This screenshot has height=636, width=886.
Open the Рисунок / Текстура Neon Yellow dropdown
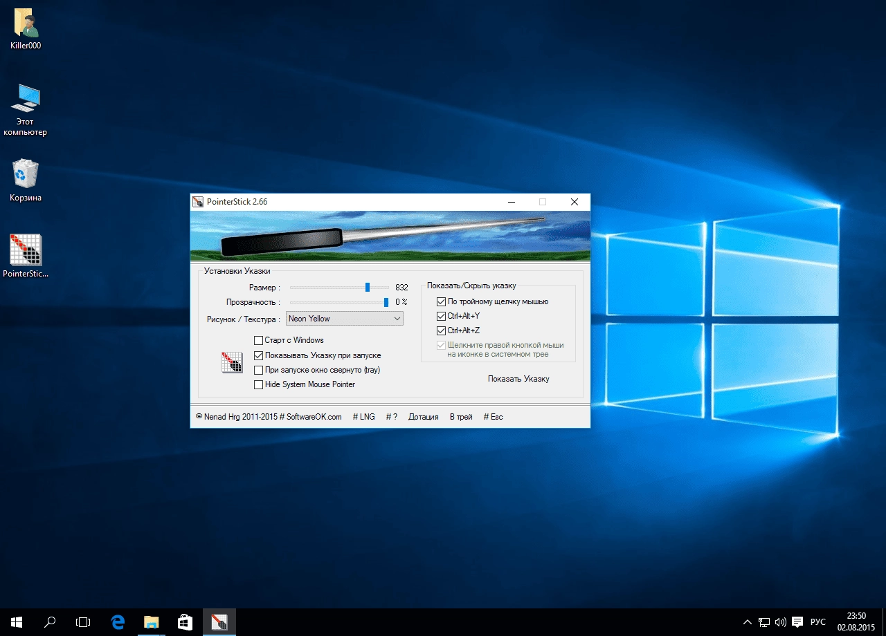345,319
